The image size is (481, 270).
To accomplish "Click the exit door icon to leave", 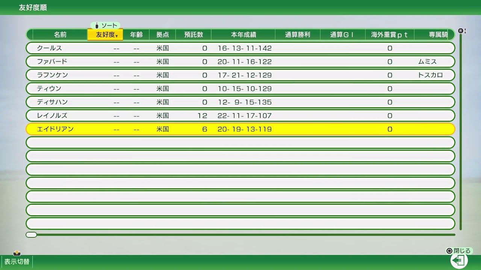I will 459,259.
